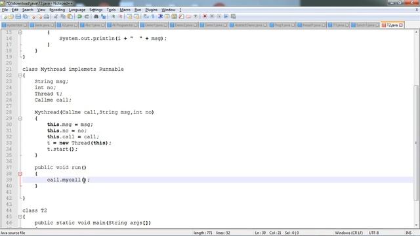
Task: Print the document with the Print icon
Action: 47,16
